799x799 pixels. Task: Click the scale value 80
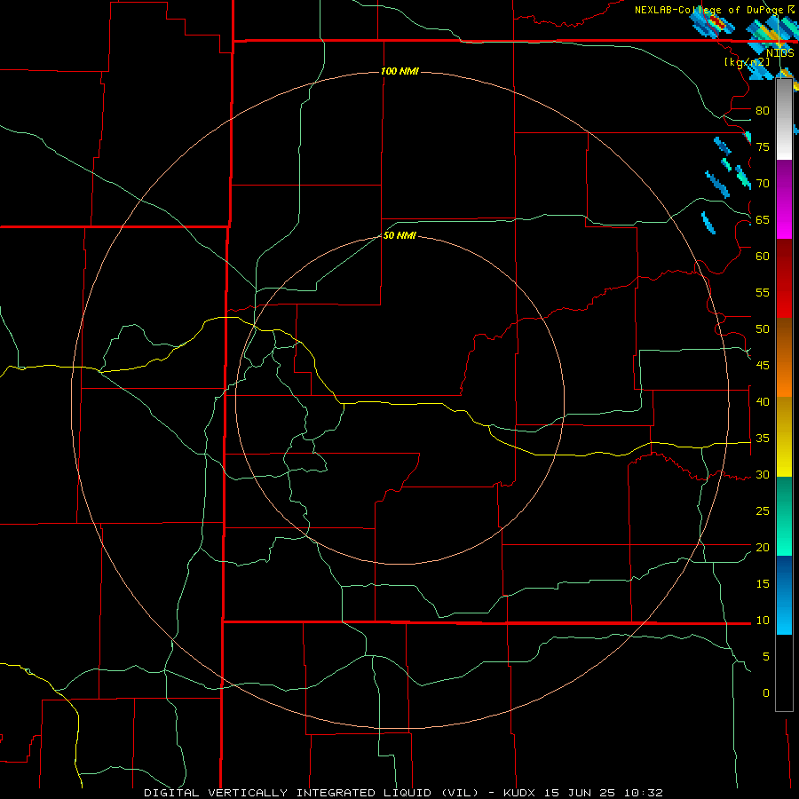[763, 111]
